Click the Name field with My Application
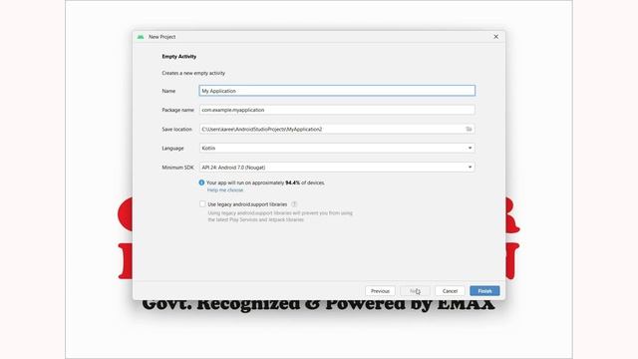This screenshot has width=638, height=359. [337, 91]
